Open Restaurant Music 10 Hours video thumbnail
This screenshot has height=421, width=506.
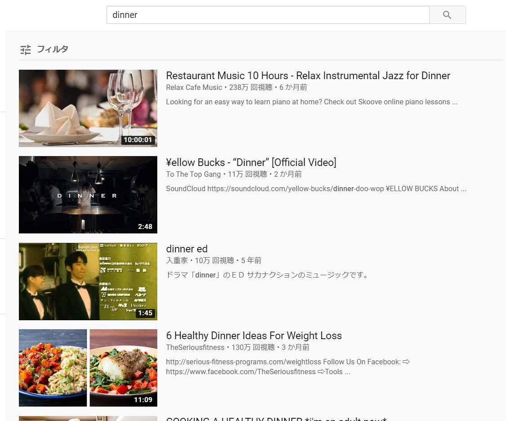[88, 108]
